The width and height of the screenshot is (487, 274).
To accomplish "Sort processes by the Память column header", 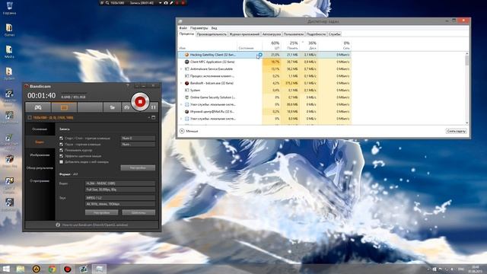I will (x=290, y=46).
